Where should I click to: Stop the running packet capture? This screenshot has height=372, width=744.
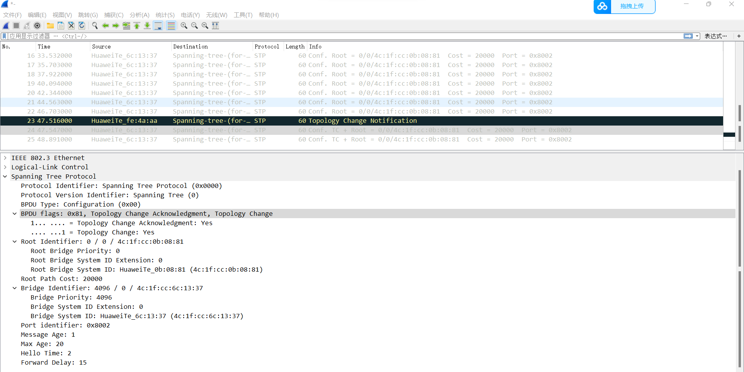point(16,26)
